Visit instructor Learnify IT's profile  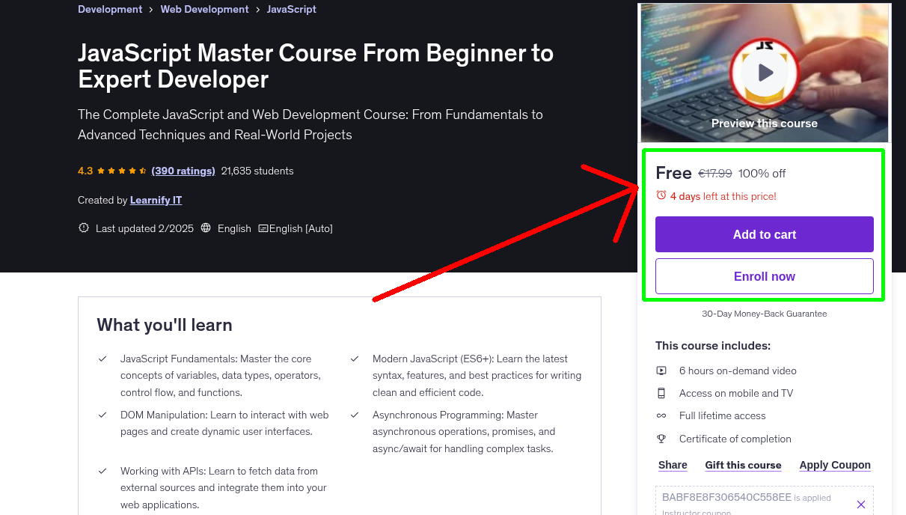pos(156,200)
